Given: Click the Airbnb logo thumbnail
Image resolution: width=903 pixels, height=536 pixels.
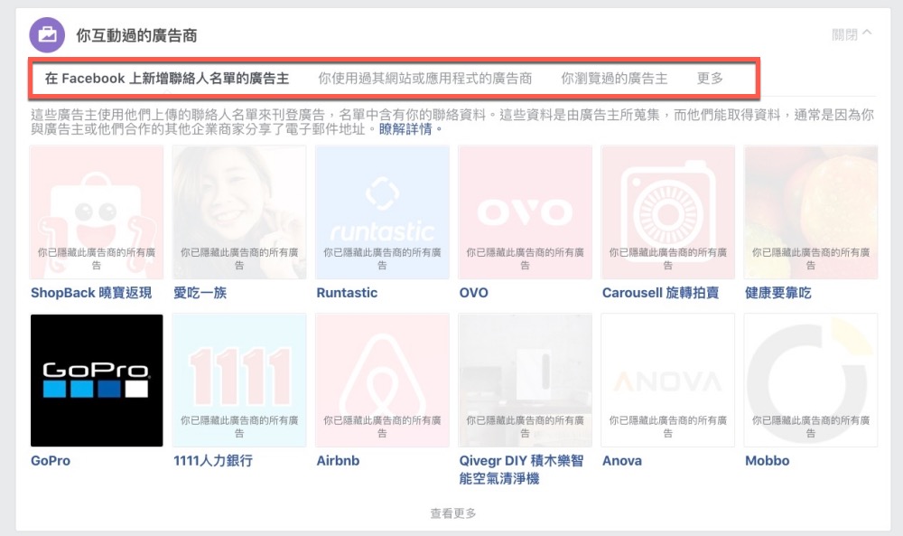Looking at the screenshot, I should pyautogui.click(x=382, y=381).
